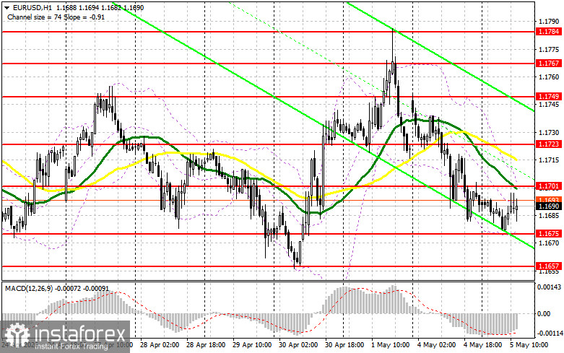Viewport: 564px width, 353px height.
Task: Click the 1.1767 resistance level label
Action: tap(549, 64)
